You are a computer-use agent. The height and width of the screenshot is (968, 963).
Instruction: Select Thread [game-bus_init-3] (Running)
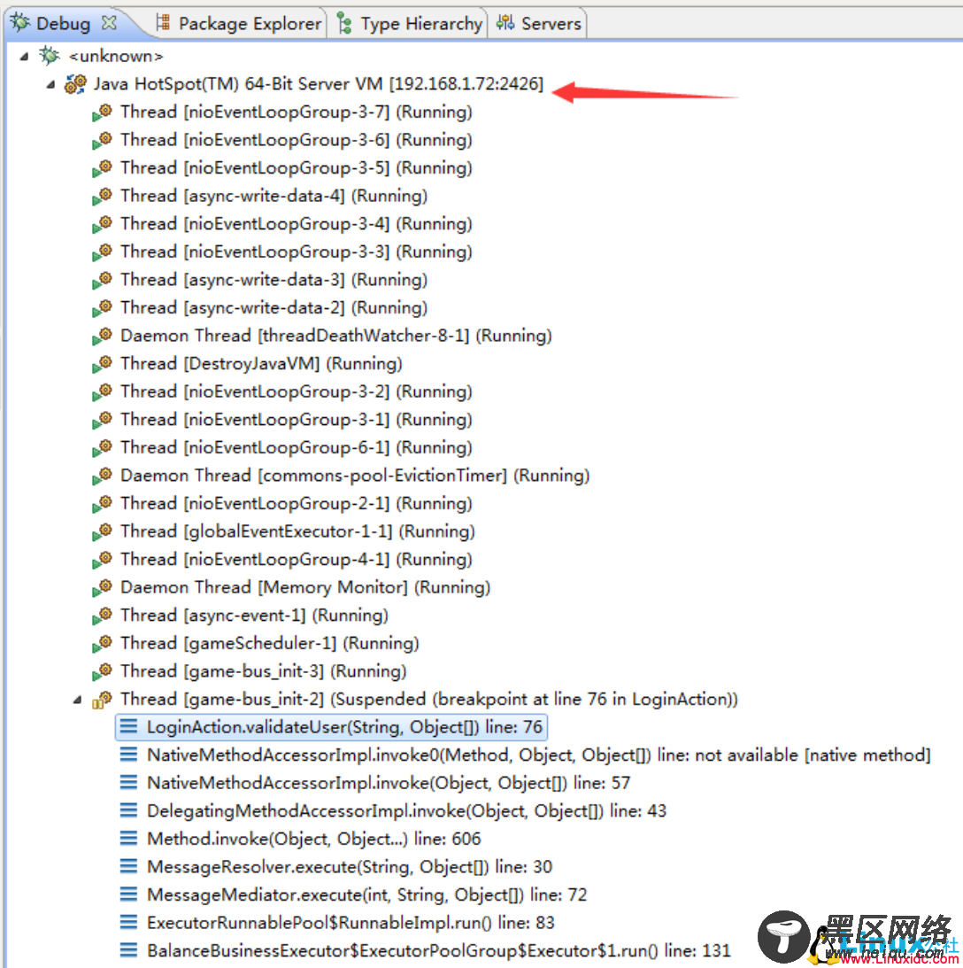click(264, 671)
